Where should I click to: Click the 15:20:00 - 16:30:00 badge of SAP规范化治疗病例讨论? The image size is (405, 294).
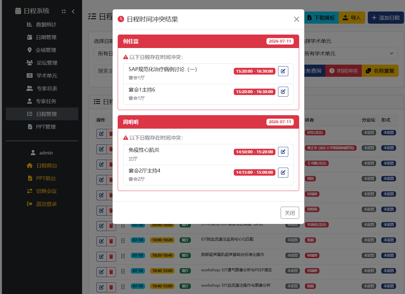point(255,71)
